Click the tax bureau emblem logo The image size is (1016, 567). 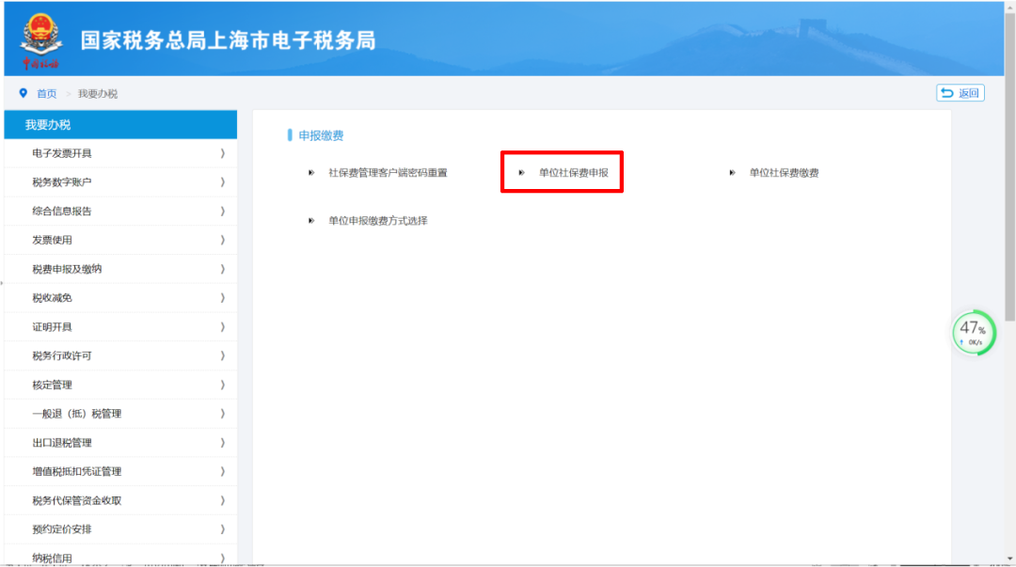40,40
